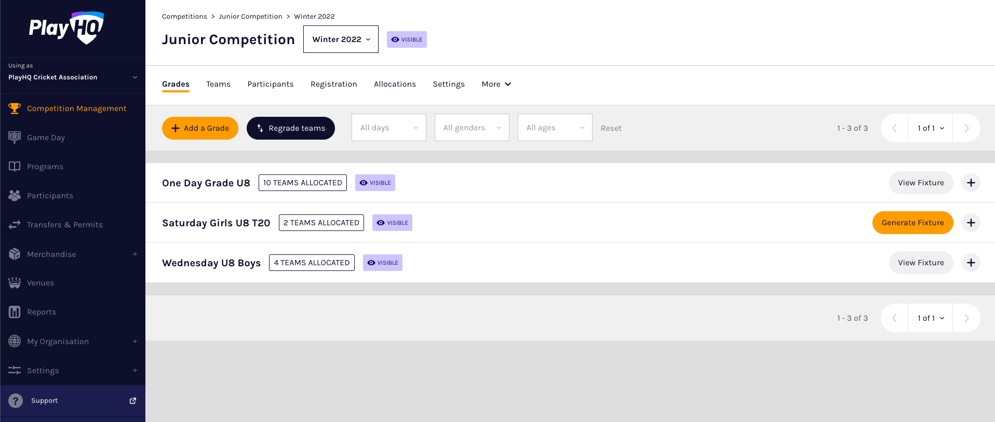The height and width of the screenshot is (422, 995).
Task: Open Reports chart icon
Action: [x=15, y=312]
